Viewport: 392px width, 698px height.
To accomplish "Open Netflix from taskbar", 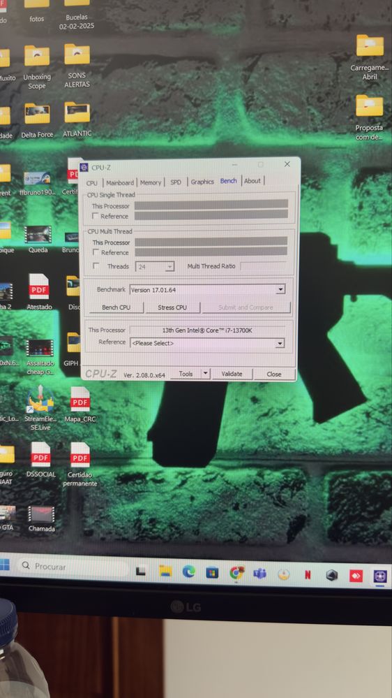I will [x=308, y=575].
